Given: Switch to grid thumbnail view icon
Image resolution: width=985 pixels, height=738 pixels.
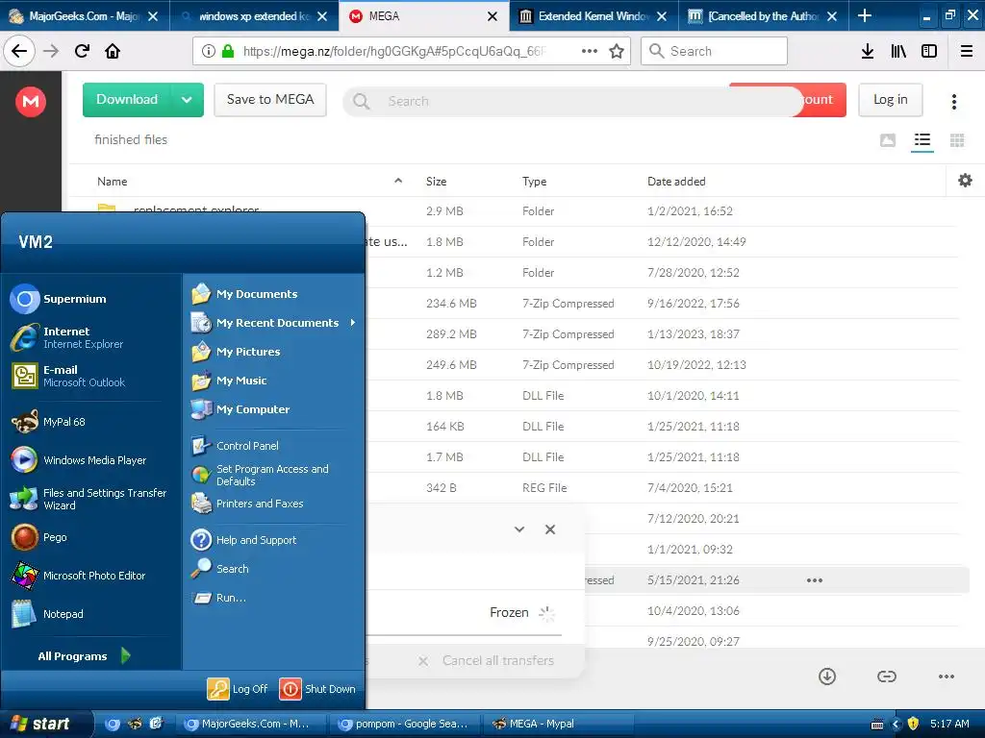Looking at the screenshot, I should click(x=957, y=140).
